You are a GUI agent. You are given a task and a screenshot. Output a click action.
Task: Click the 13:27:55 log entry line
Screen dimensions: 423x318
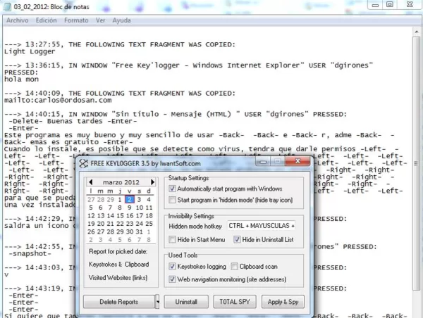120,44
